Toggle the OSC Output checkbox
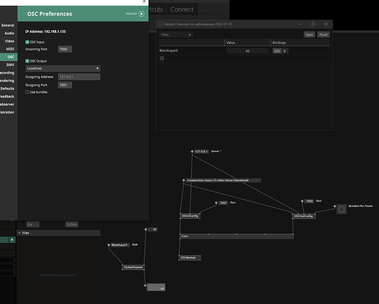379x304 pixels. 28,61
